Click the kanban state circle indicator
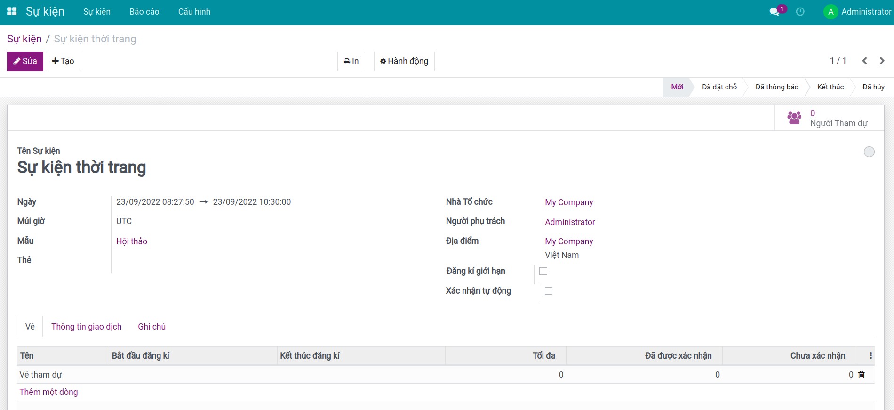Screen dimensions: 894x410 click(x=869, y=152)
